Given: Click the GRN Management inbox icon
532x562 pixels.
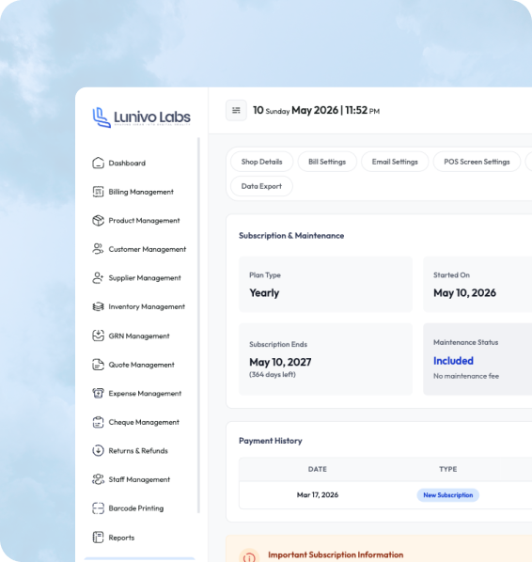Looking at the screenshot, I should point(98,336).
